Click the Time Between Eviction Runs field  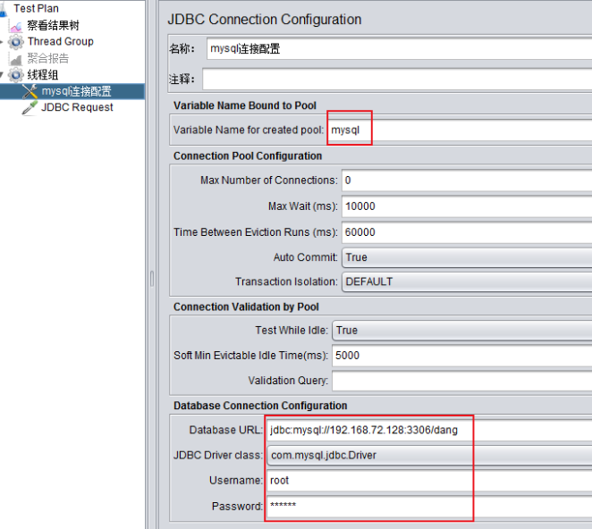[x=467, y=232]
